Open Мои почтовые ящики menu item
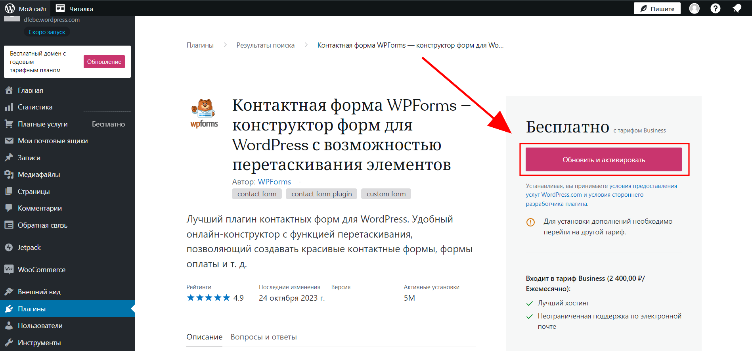752x351 pixels. pos(53,141)
